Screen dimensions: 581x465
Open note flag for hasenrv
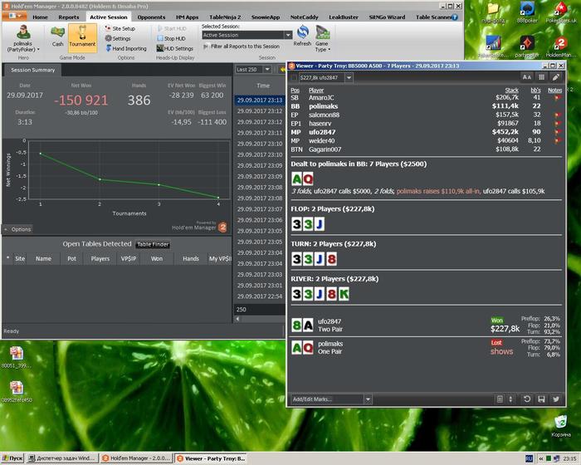click(557, 124)
